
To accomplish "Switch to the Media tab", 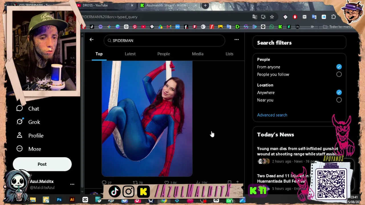I will pos(198,54).
